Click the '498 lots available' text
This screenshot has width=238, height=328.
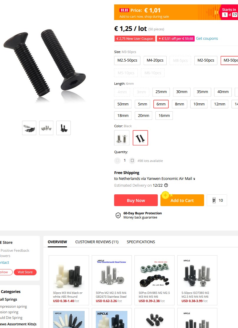click(150, 161)
